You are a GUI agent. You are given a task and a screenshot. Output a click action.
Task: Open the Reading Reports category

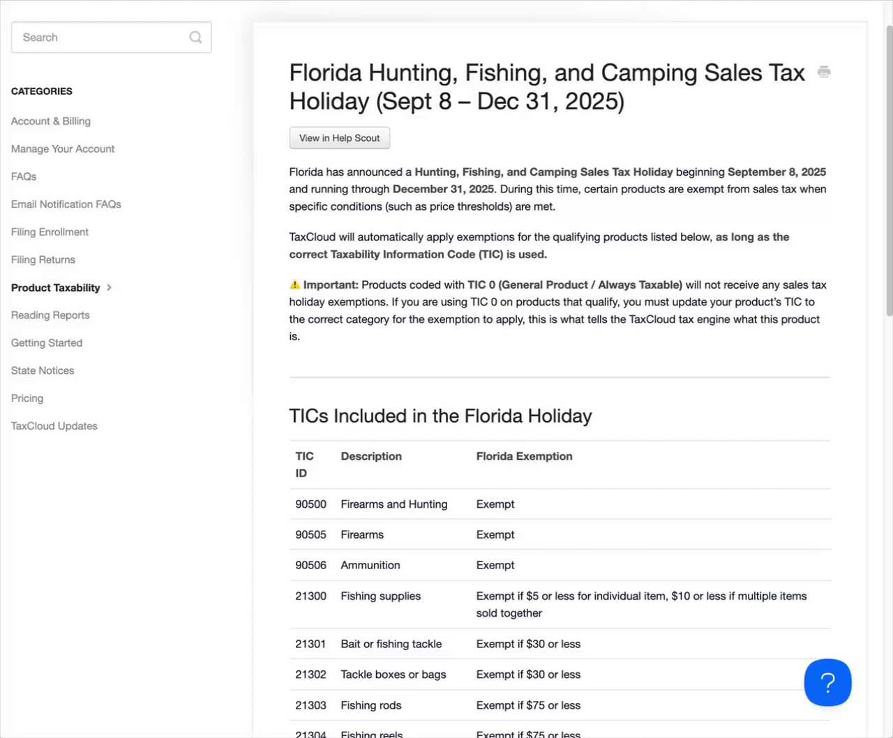50,315
